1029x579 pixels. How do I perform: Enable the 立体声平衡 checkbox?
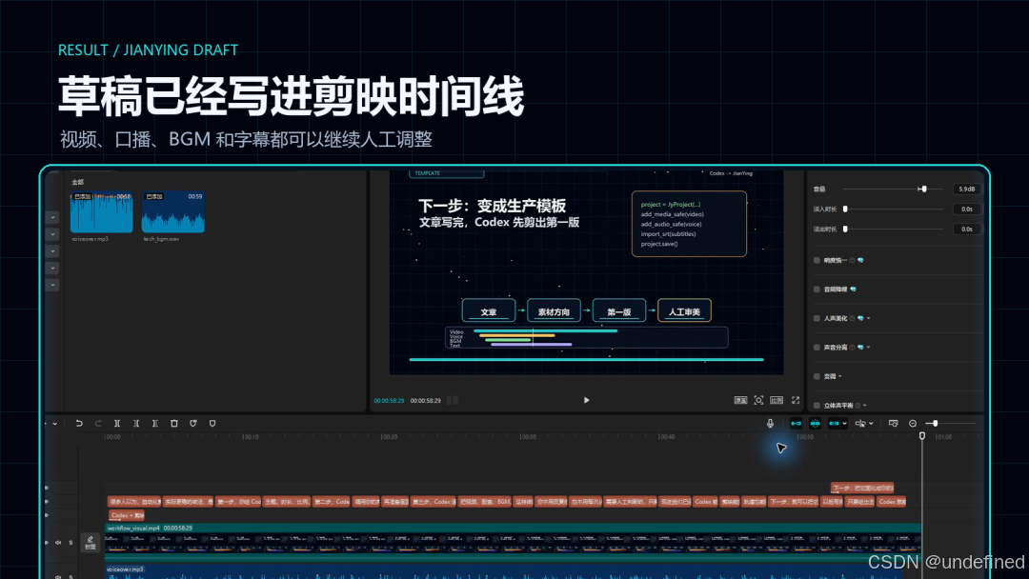point(817,406)
